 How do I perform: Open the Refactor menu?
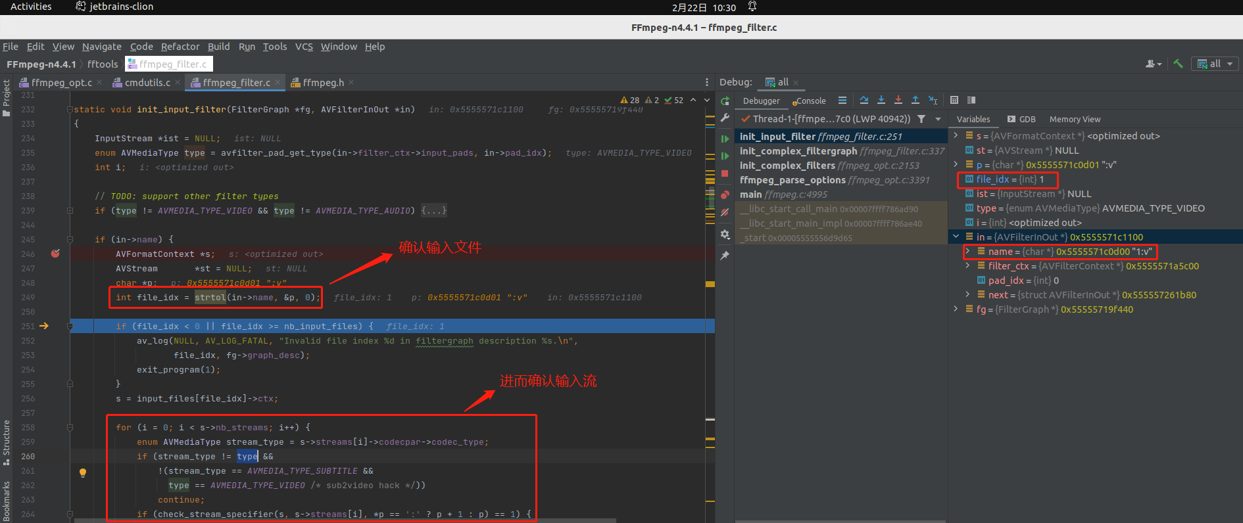tap(180, 47)
